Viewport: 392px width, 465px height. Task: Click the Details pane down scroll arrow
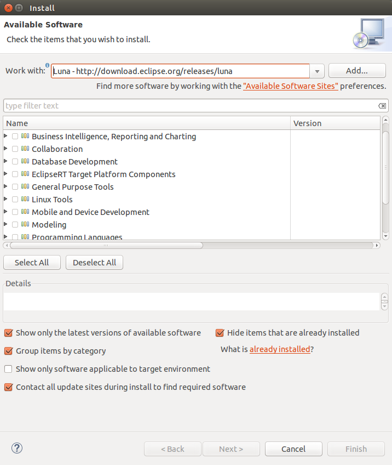click(384, 307)
